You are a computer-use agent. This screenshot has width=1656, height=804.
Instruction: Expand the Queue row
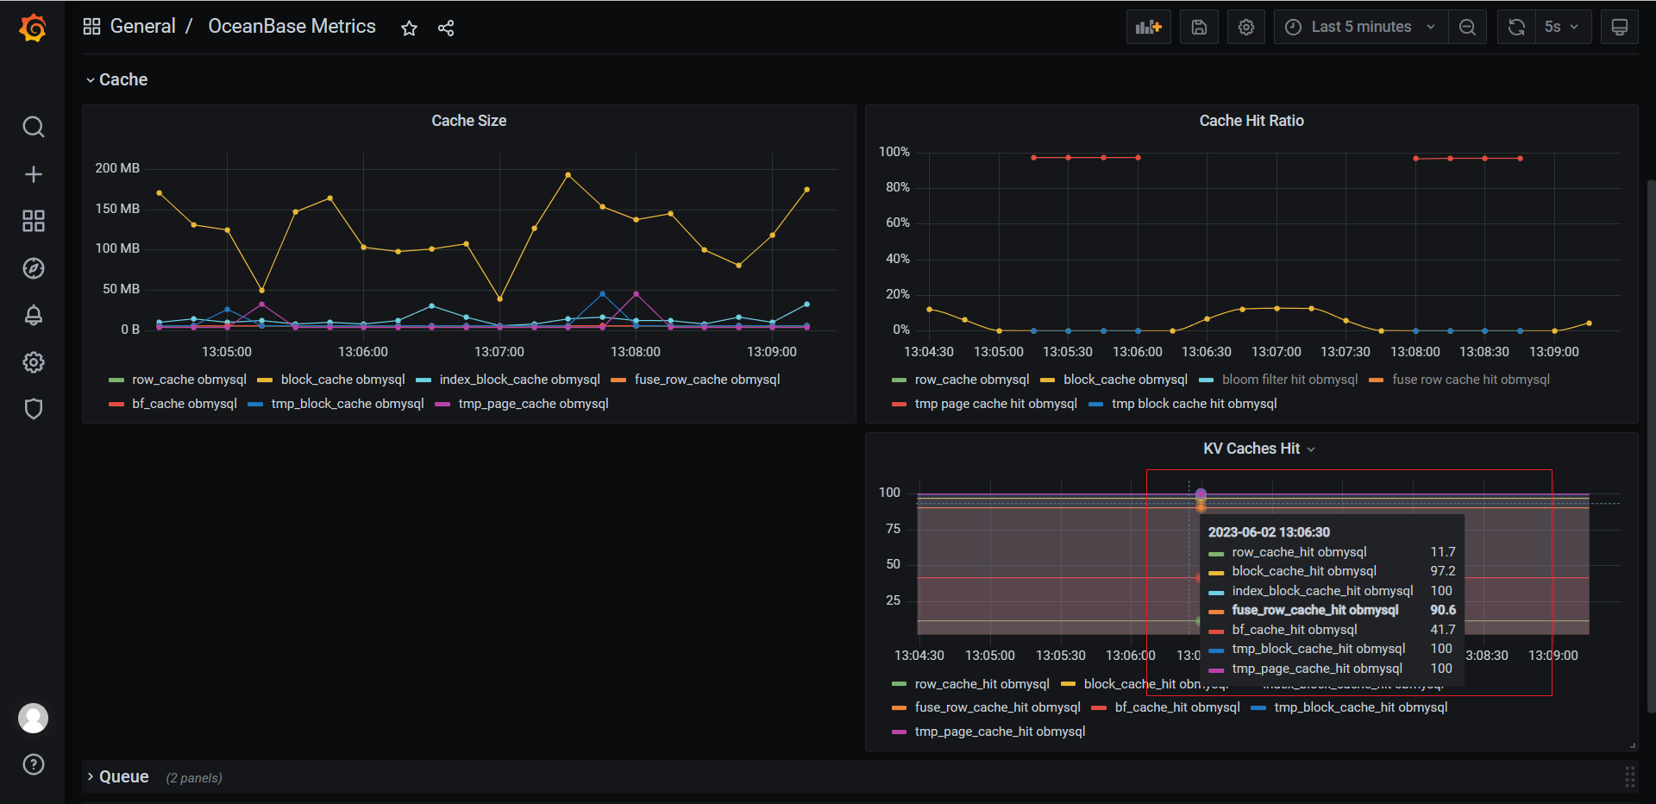(123, 776)
